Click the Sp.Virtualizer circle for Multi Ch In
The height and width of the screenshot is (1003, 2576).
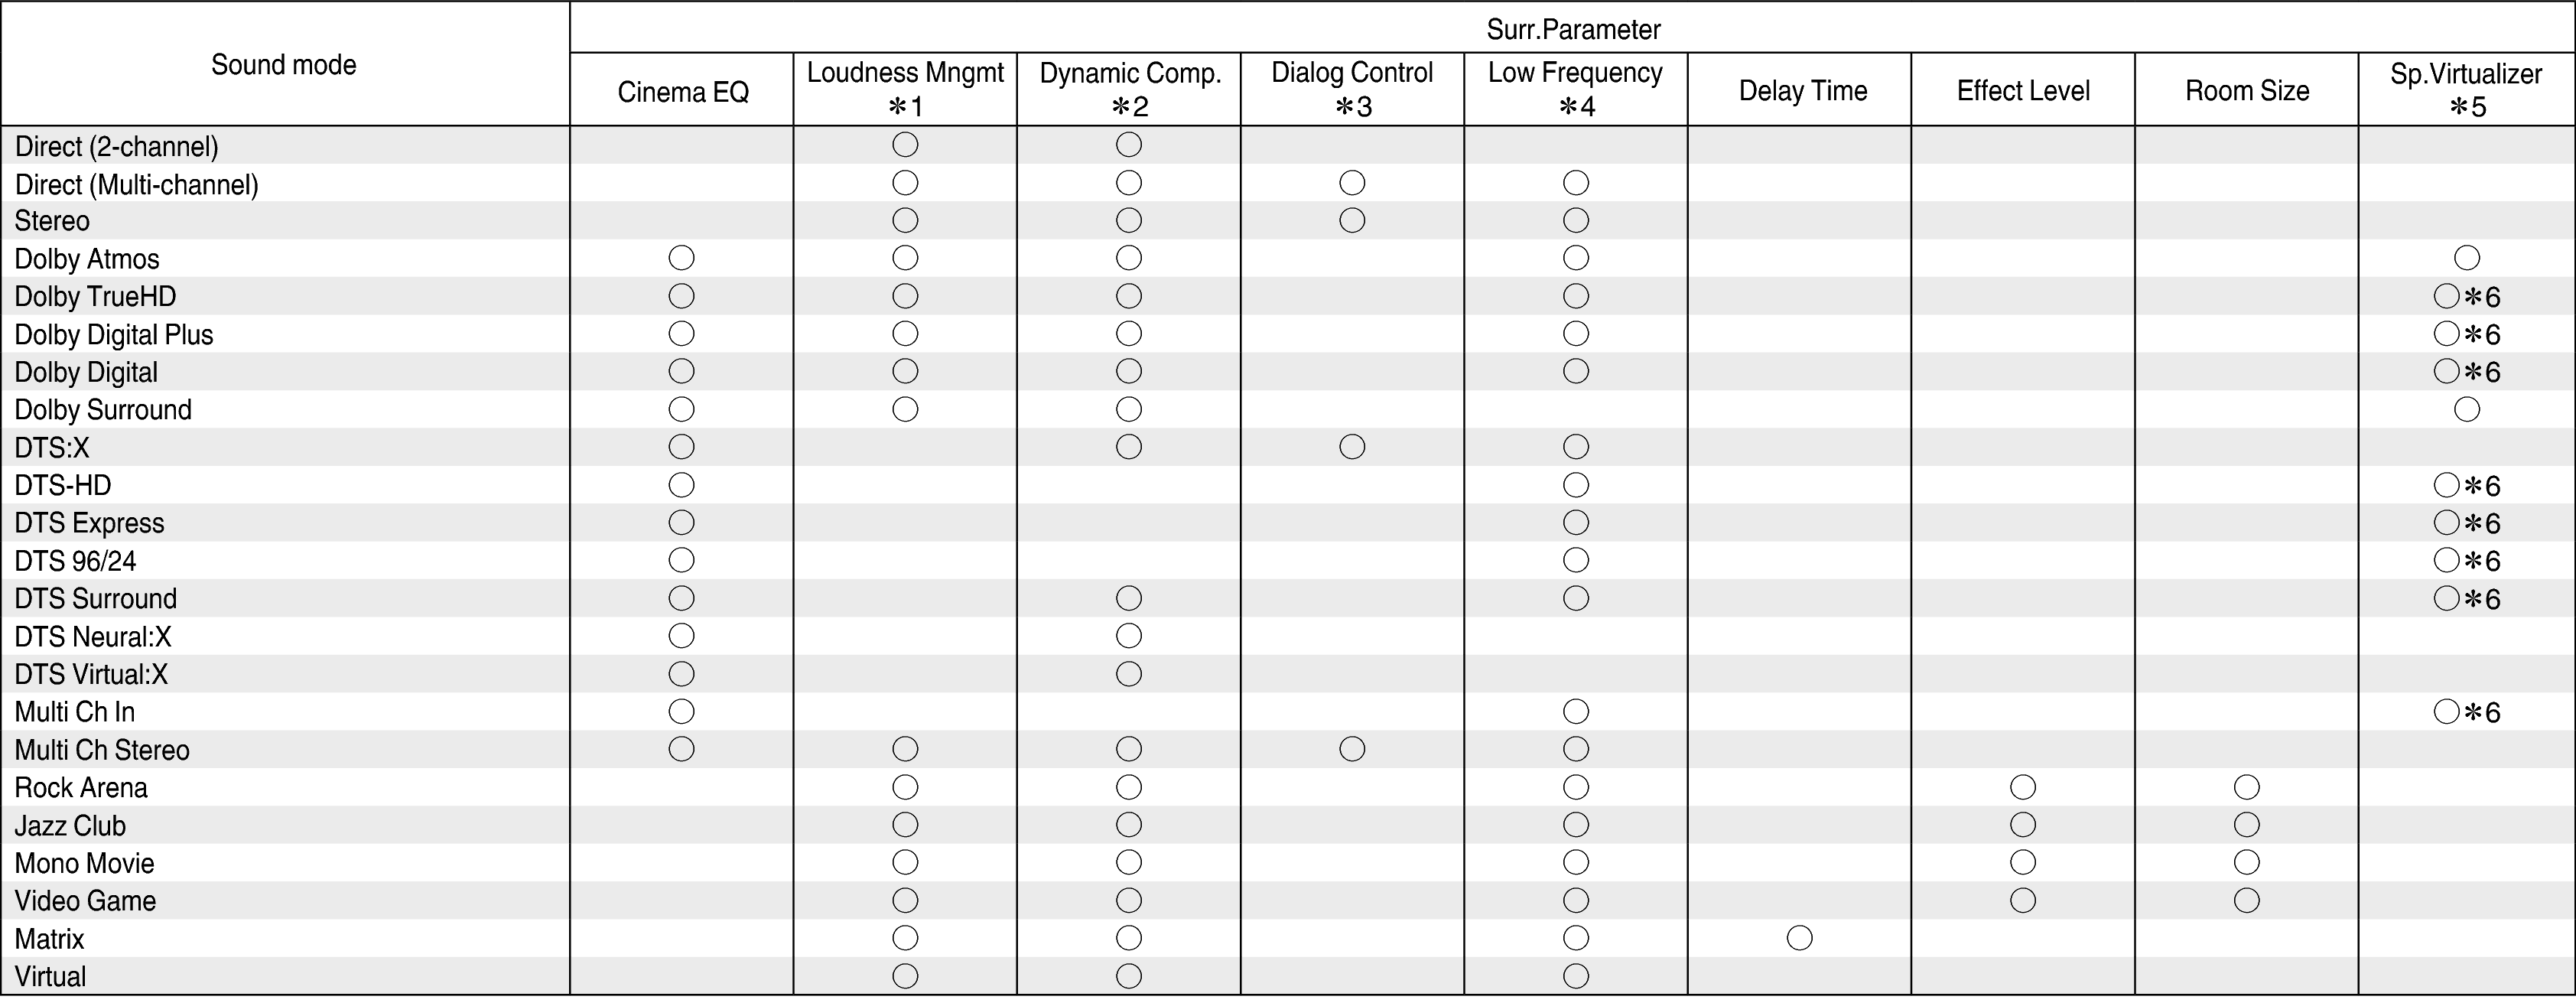pos(2447,712)
